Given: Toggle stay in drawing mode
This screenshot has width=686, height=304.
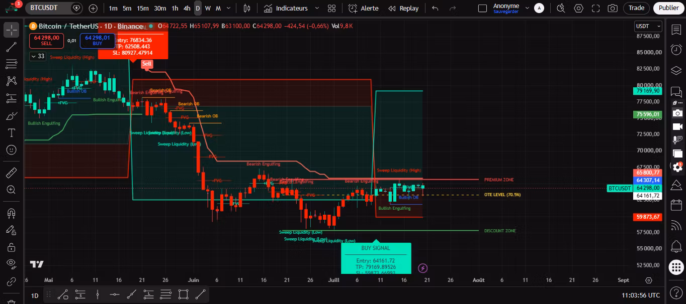Looking at the screenshot, I should coord(12,230).
